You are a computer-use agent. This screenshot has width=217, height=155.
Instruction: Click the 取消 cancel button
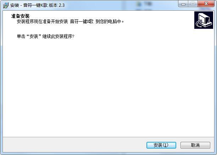pyautogui.click(x=195, y=145)
